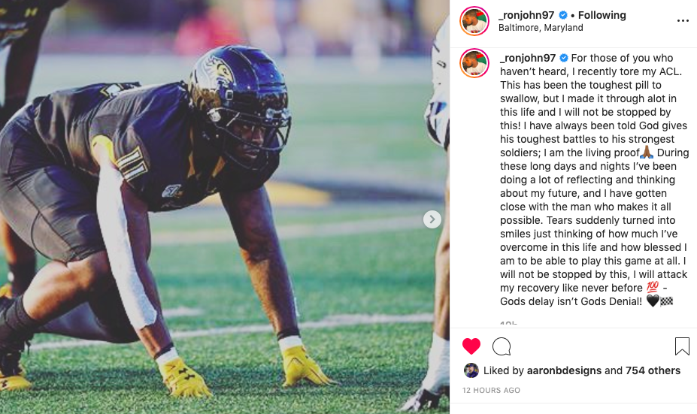Go to next photo with the arrow
This screenshot has height=414, width=697.
(x=432, y=219)
